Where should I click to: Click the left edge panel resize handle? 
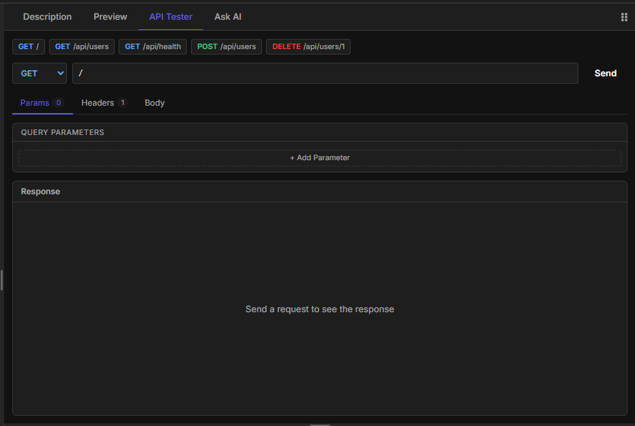coord(2,279)
